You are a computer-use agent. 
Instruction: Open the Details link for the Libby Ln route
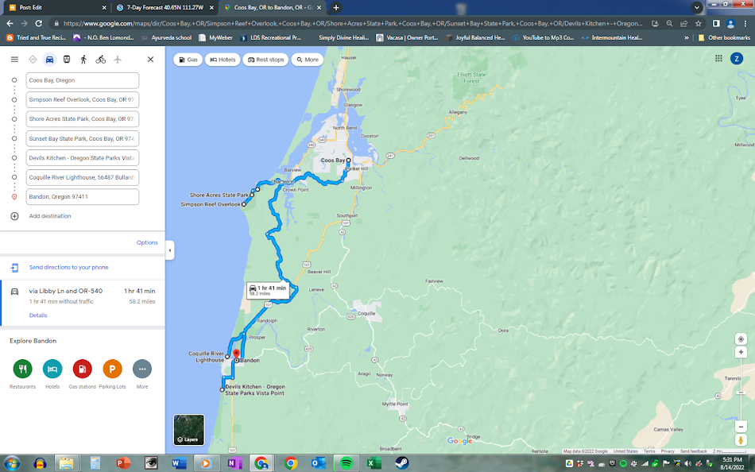pos(38,315)
